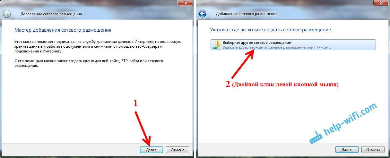Click the router icon in help-wifi watermark
390x158 pixels.
coord(315,137)
